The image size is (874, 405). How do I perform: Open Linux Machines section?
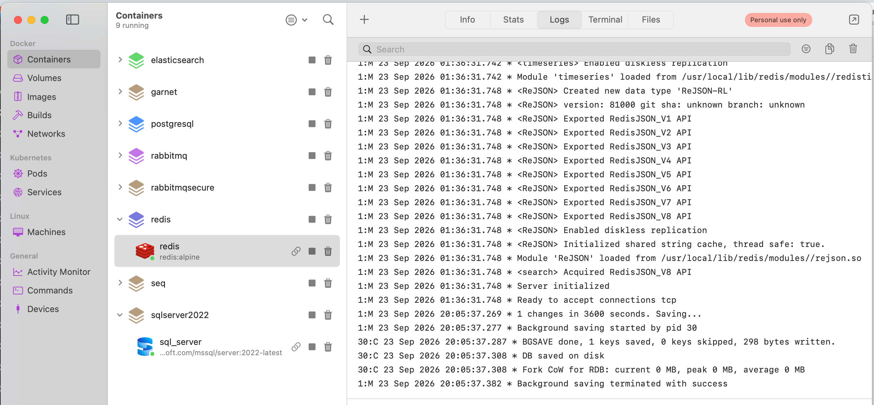coord(54,232)
